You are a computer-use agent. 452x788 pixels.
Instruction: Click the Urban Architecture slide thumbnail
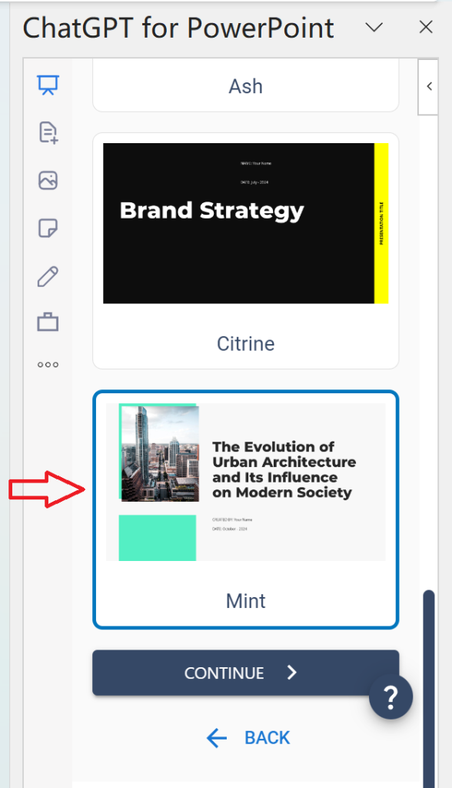(245, 482)
